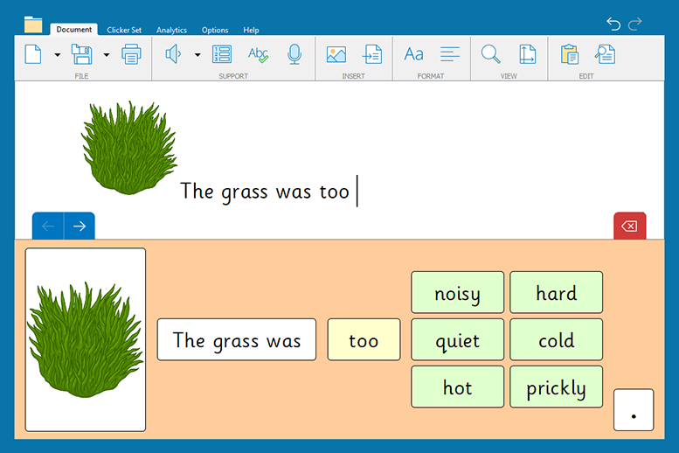This screenshot has height=453, width=679.
Task: Expand the dropdown arrow next to Save
Action: (x=107, y=55)
